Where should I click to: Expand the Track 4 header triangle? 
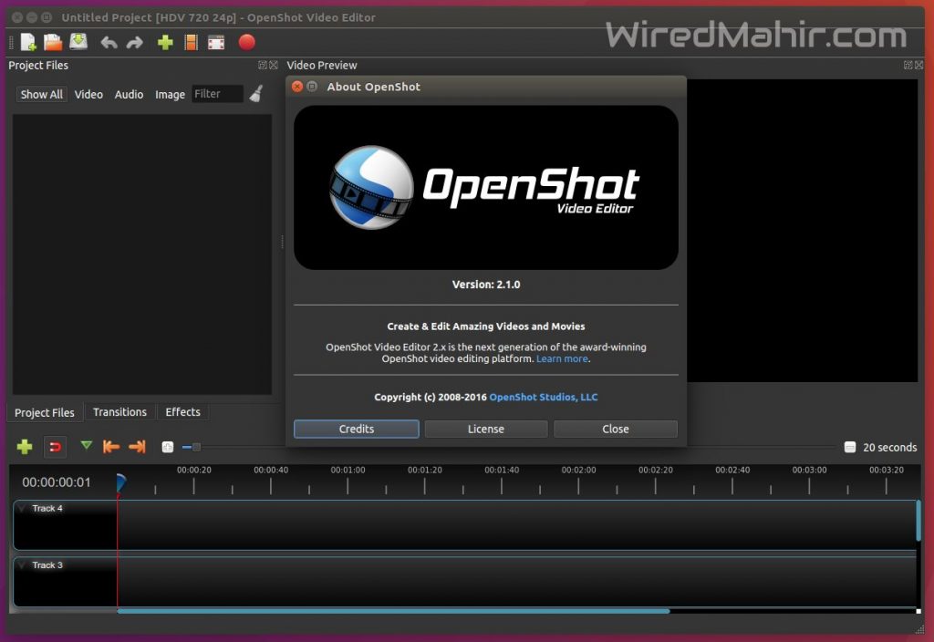pyautogui.click(x=23, y=509)
